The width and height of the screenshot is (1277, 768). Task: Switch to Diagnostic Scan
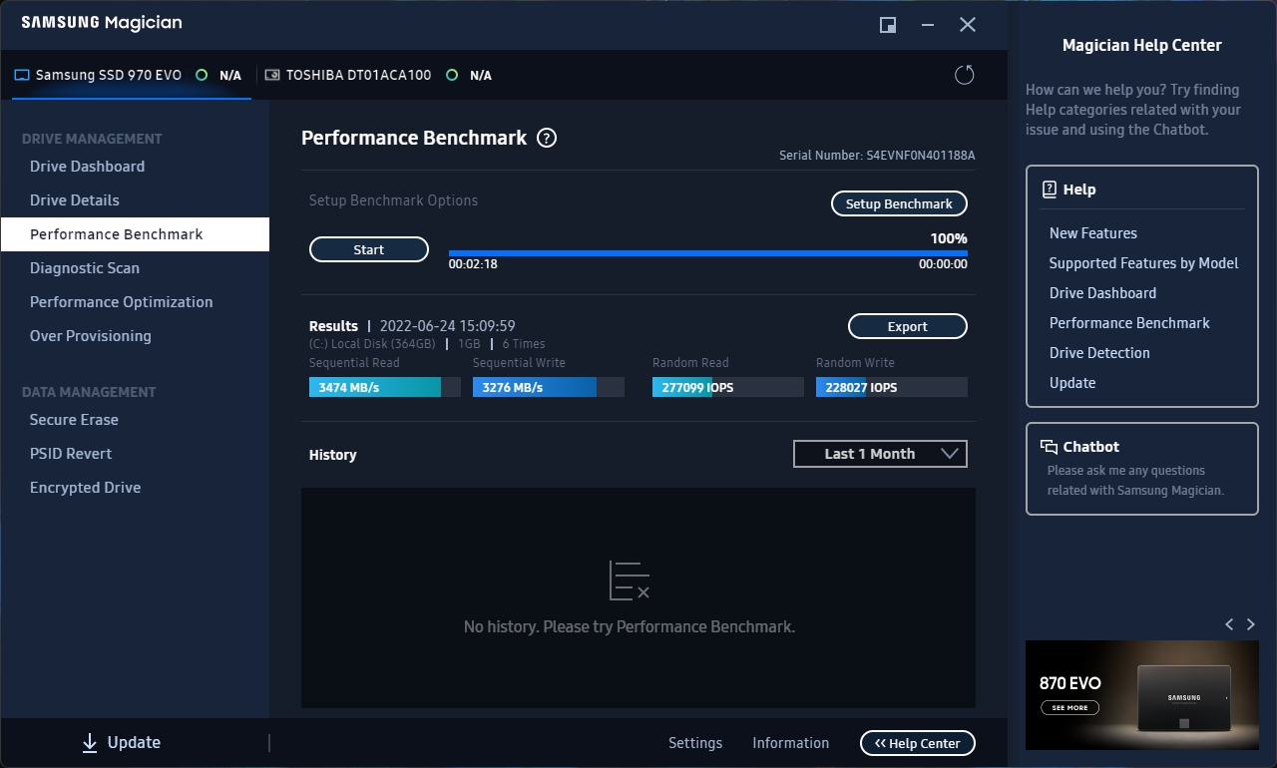pos(85,267)
